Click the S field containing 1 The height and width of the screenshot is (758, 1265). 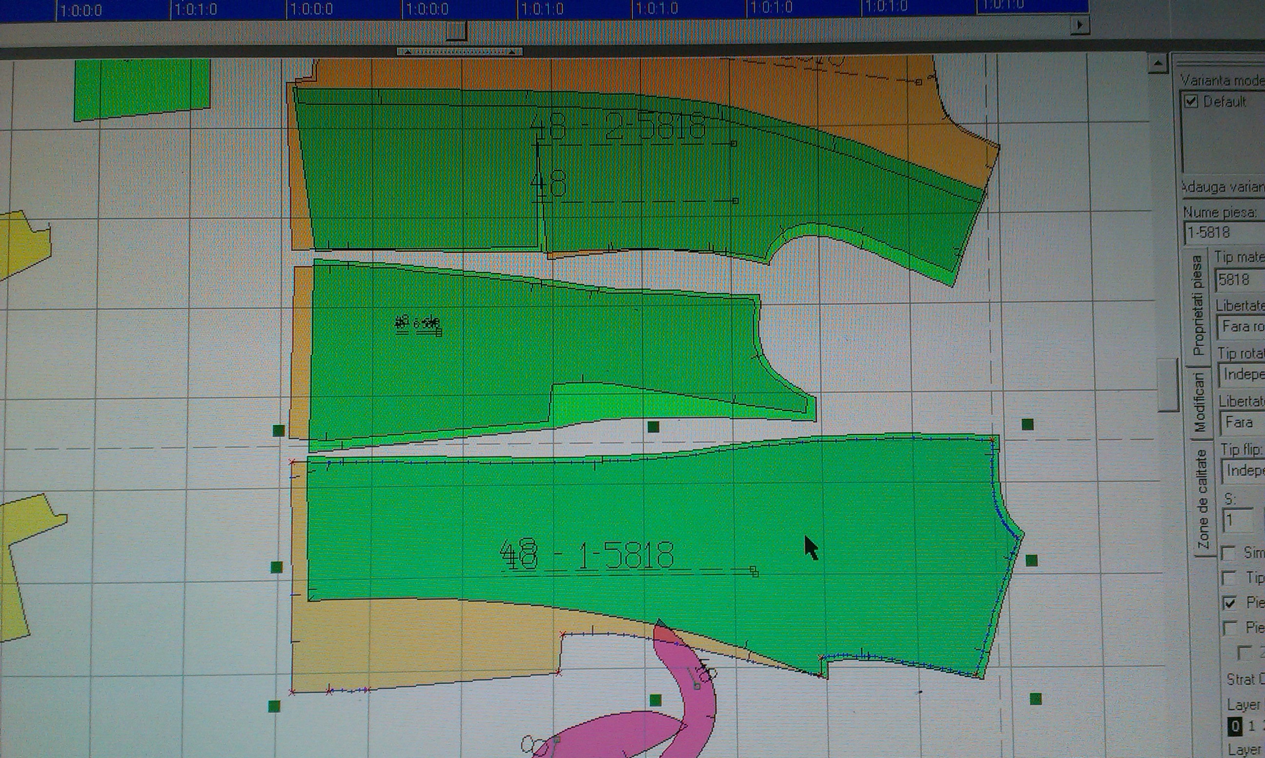[1239, 521]
